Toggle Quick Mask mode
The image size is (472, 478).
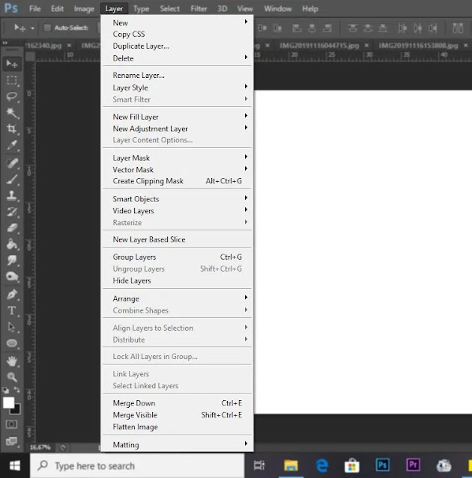(x=11, y=424)
